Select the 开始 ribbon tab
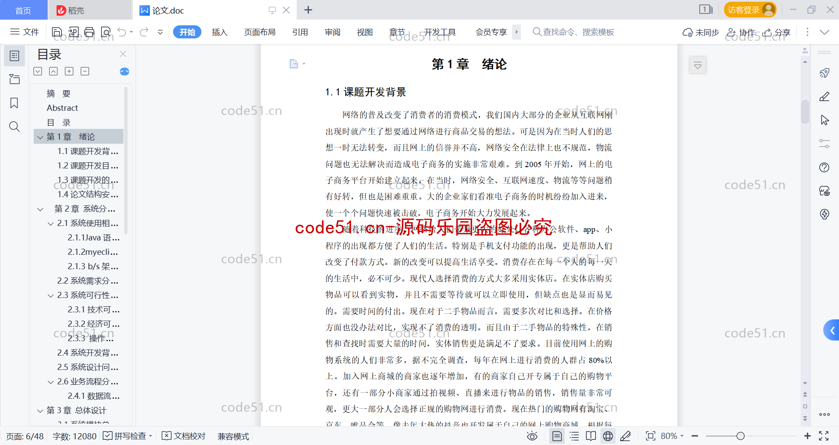This screenshot has height=445, width=839. [x=187, y=32]
